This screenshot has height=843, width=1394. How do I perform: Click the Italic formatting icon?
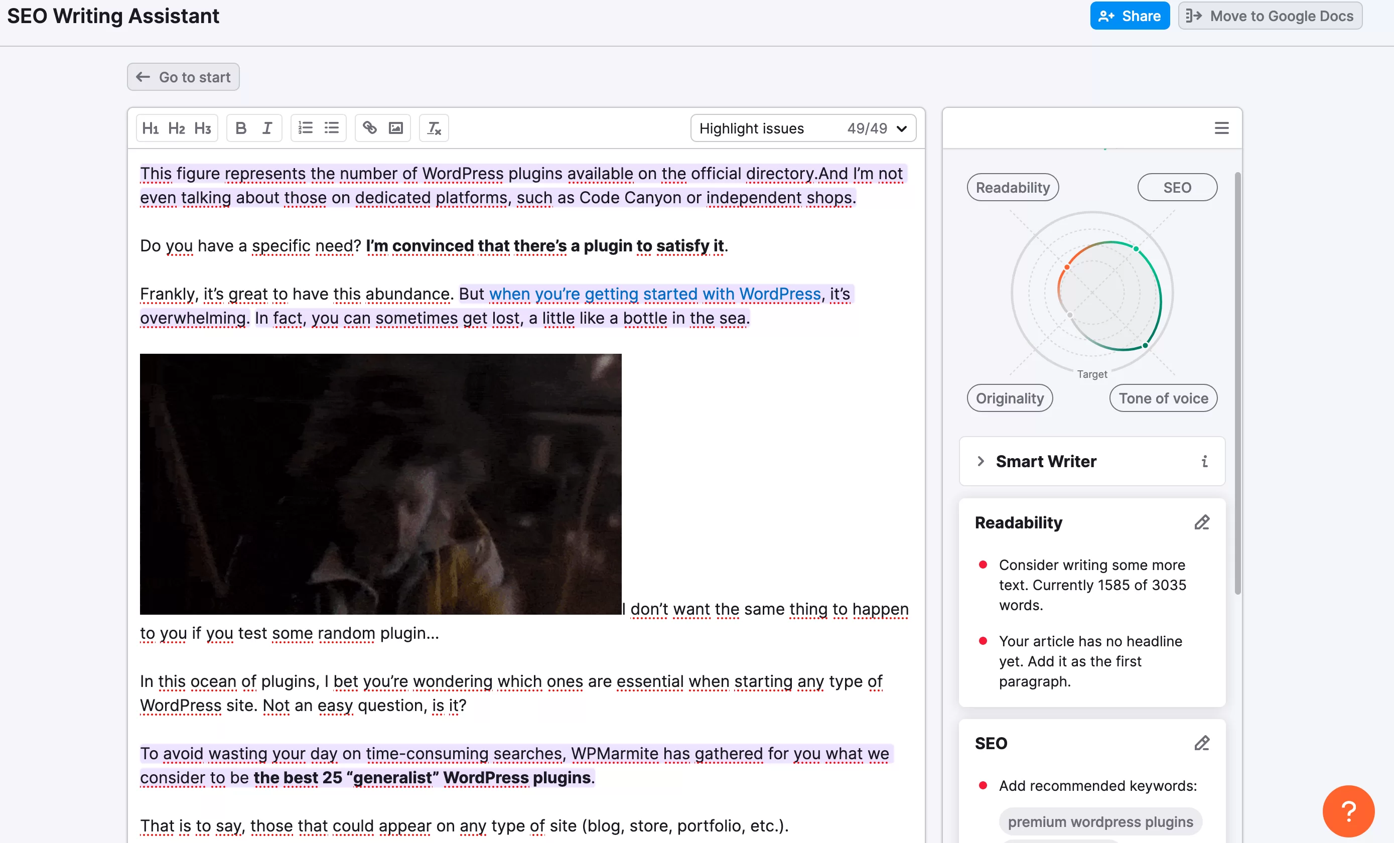point(267,127)
